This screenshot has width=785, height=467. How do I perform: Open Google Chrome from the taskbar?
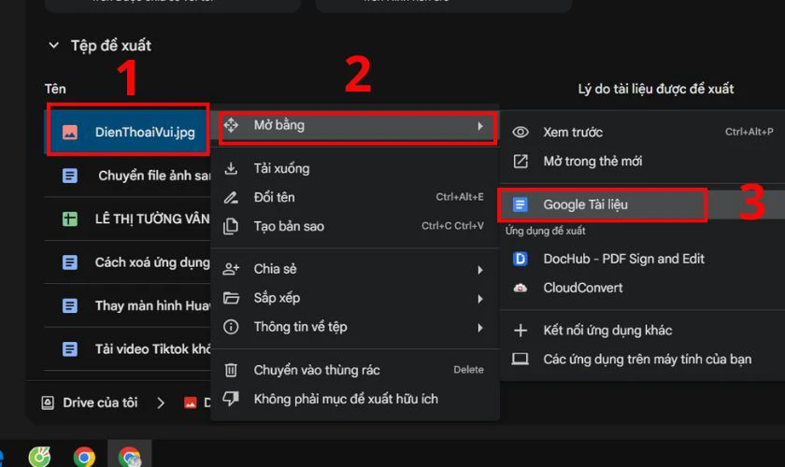click(84, 457)
